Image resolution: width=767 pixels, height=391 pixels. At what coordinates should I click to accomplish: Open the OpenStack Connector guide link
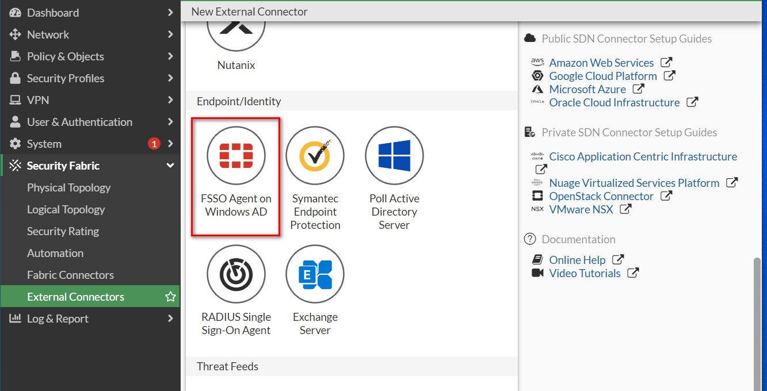click(x=601, y=196)
